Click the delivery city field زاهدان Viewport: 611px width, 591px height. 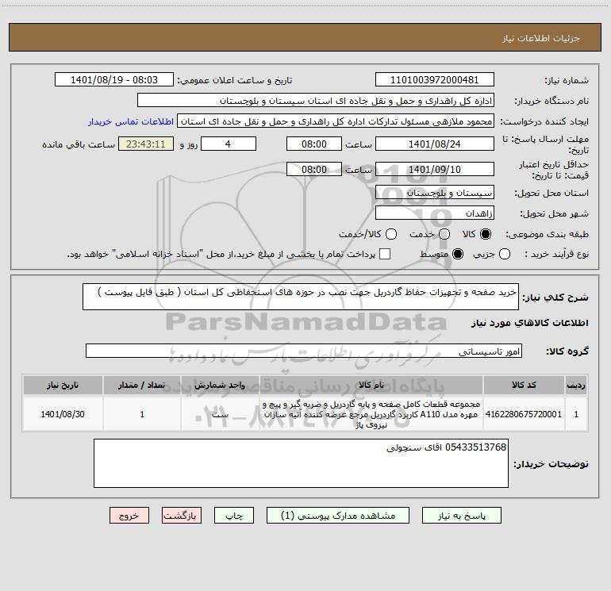pyautogui.click(x=435, y=213)
